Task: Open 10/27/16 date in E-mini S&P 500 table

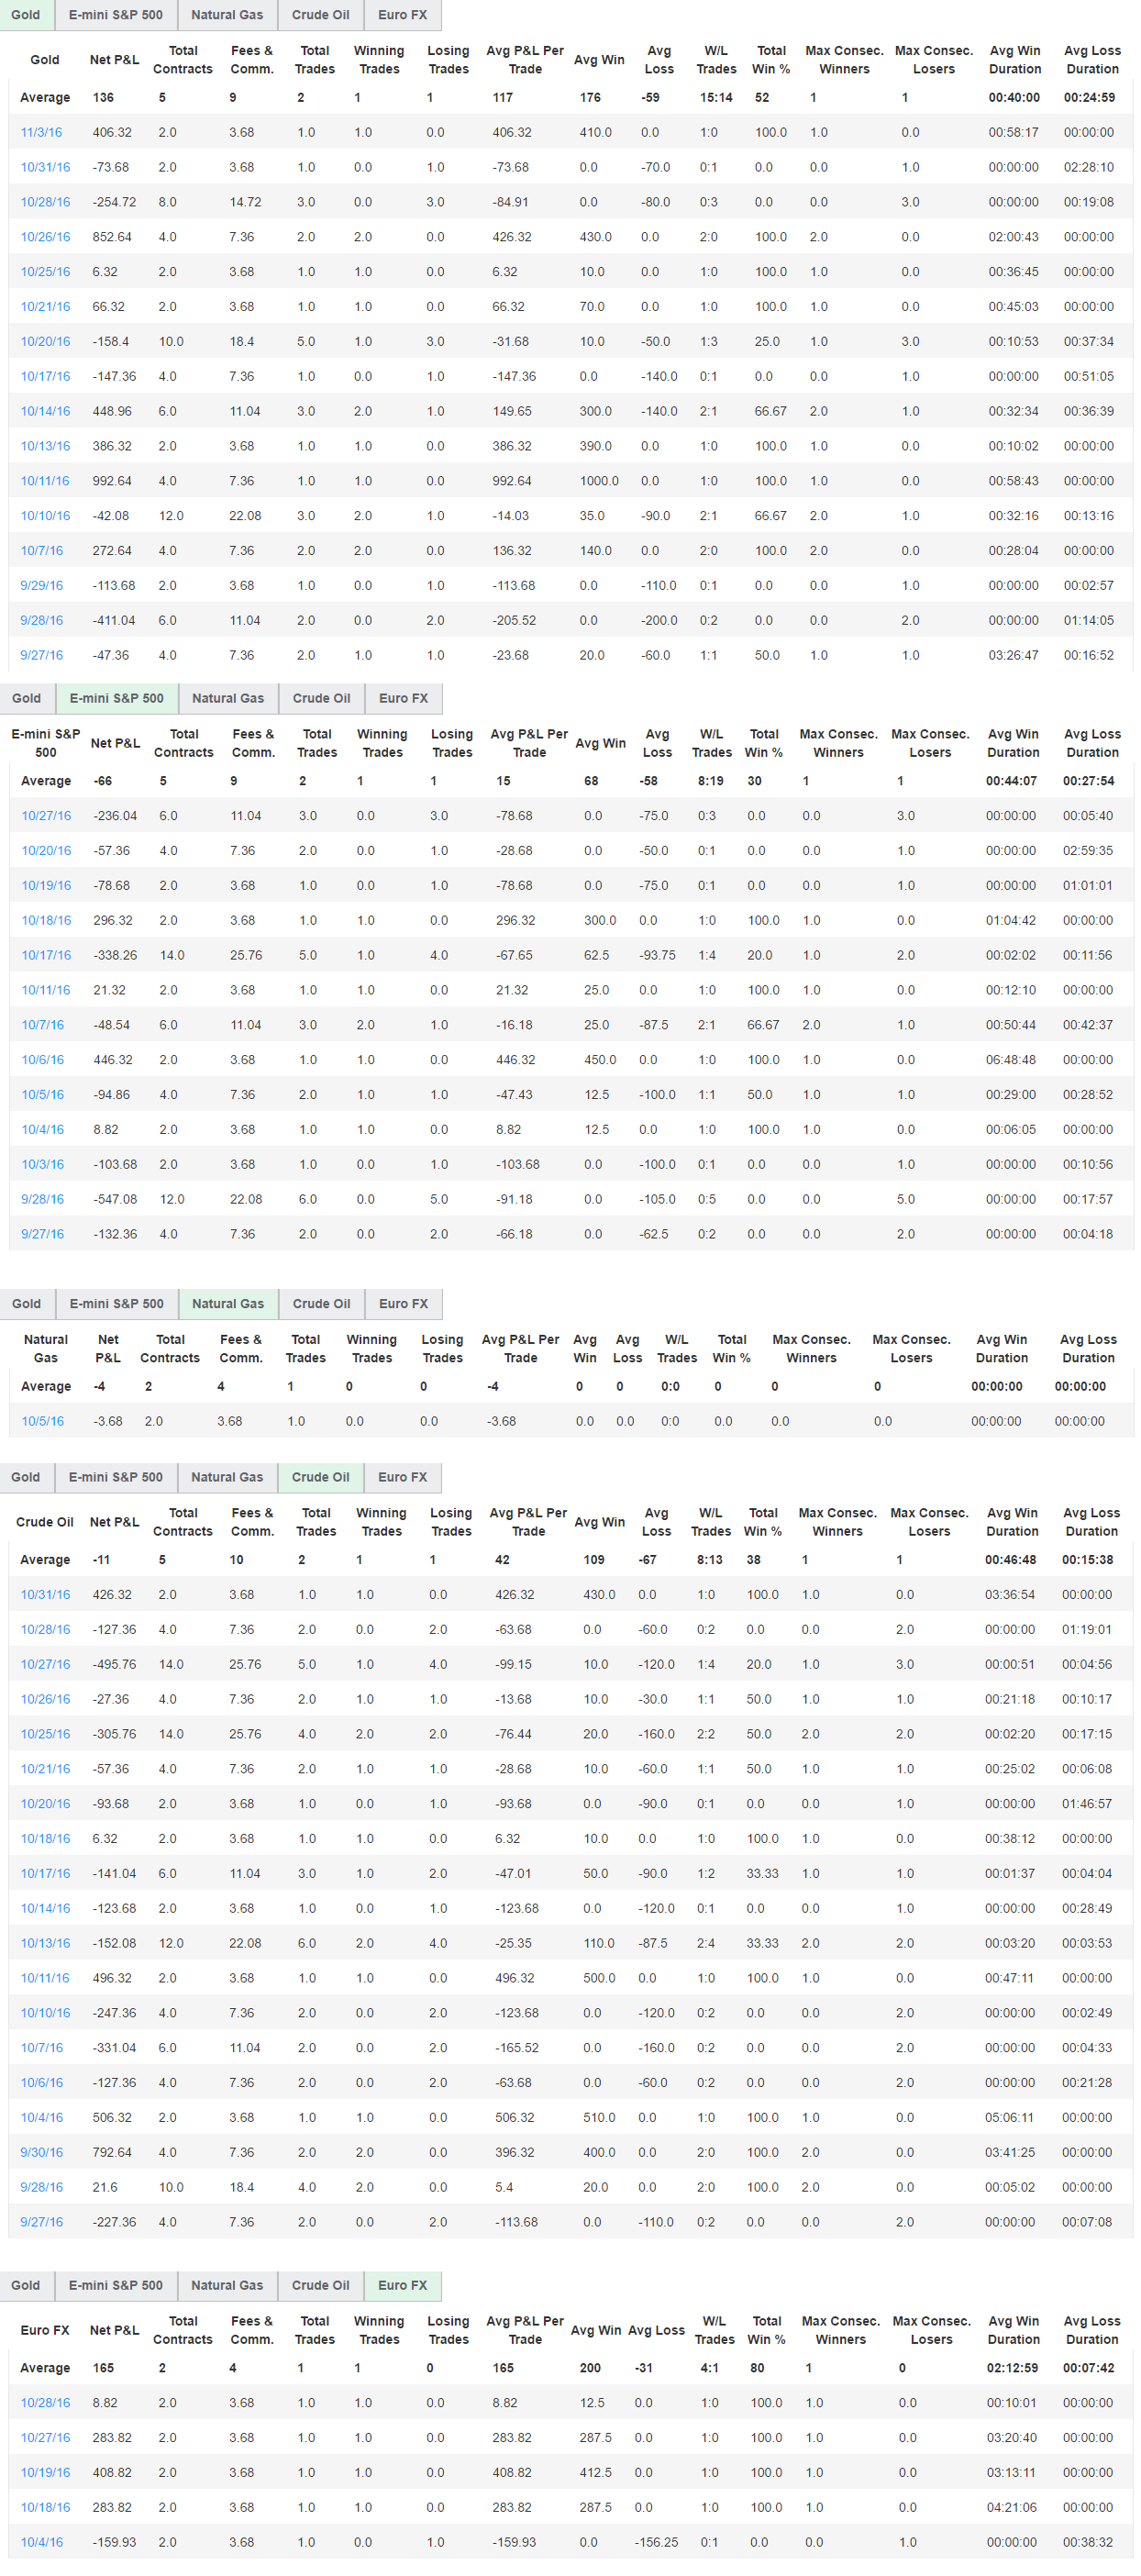Action: point(46,815)
